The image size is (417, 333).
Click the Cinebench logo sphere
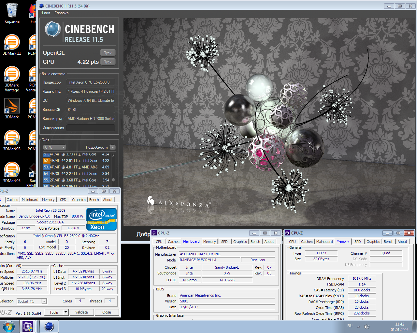click(x=52, y=29)
